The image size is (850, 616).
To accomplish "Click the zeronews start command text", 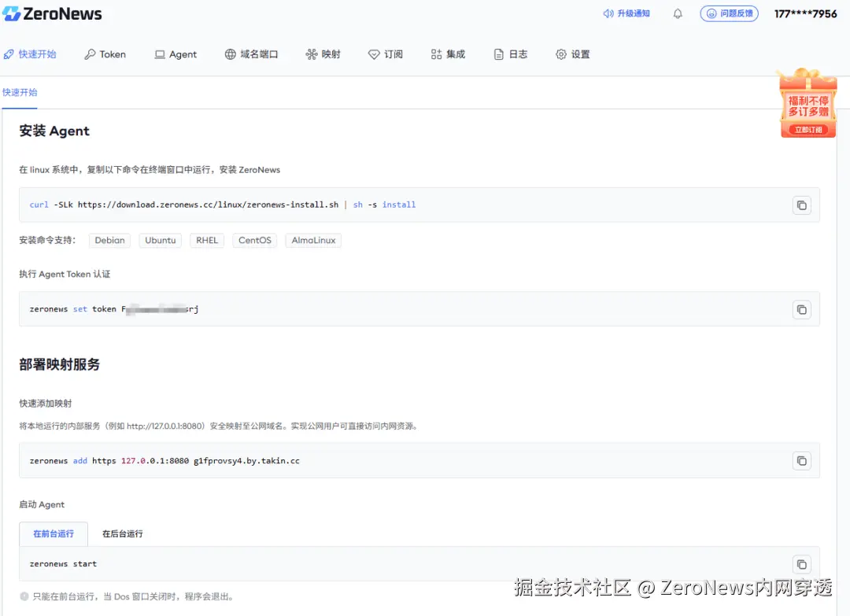I will 63,564.
